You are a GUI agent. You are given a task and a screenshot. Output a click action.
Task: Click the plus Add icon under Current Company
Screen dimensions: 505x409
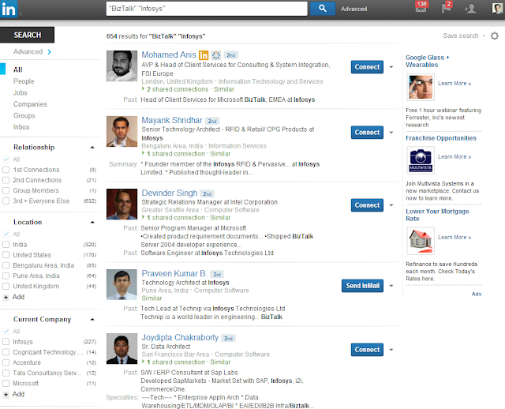(6, 395)
